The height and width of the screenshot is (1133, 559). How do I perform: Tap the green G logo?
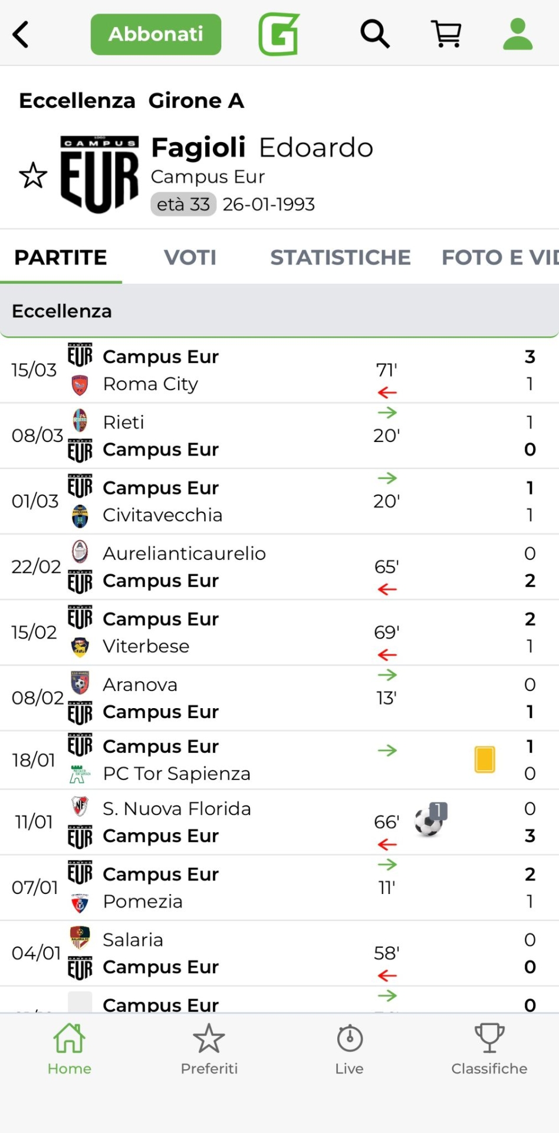coord(279,34)
